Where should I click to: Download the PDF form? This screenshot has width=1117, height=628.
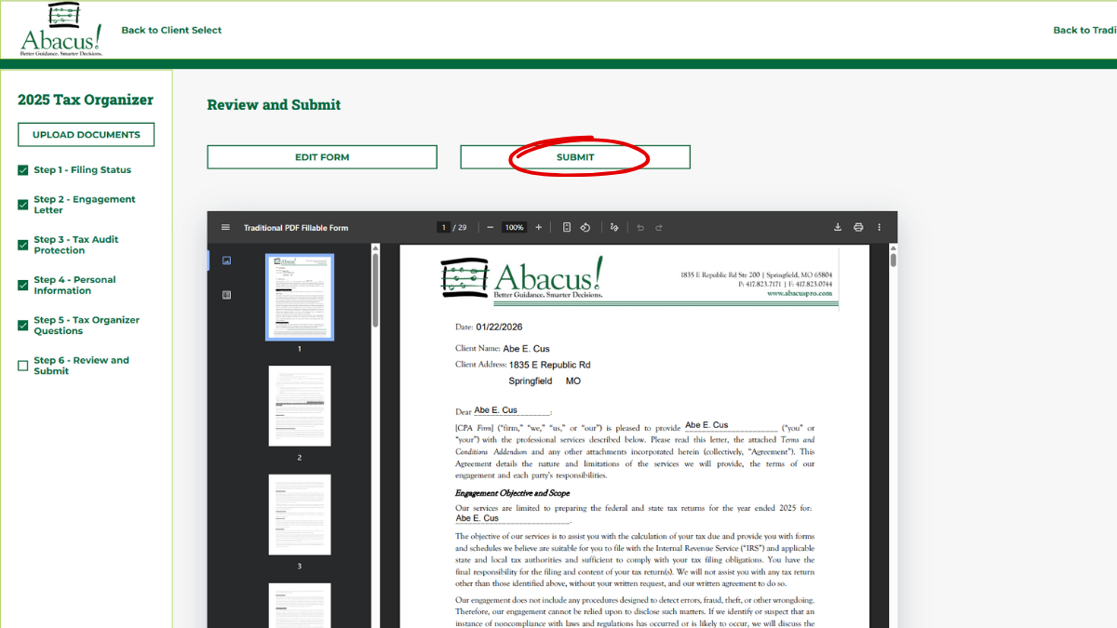[838, 228]
